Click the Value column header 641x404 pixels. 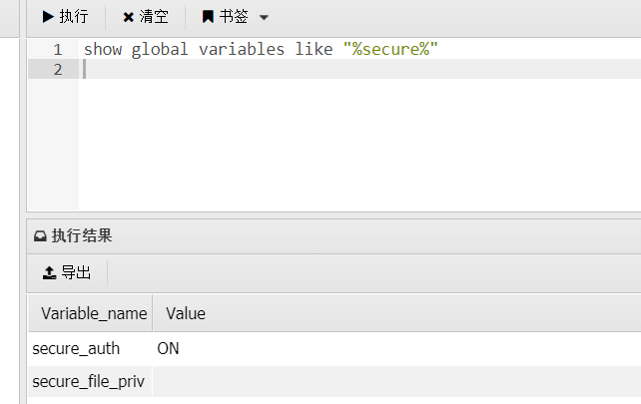[186, 313]
